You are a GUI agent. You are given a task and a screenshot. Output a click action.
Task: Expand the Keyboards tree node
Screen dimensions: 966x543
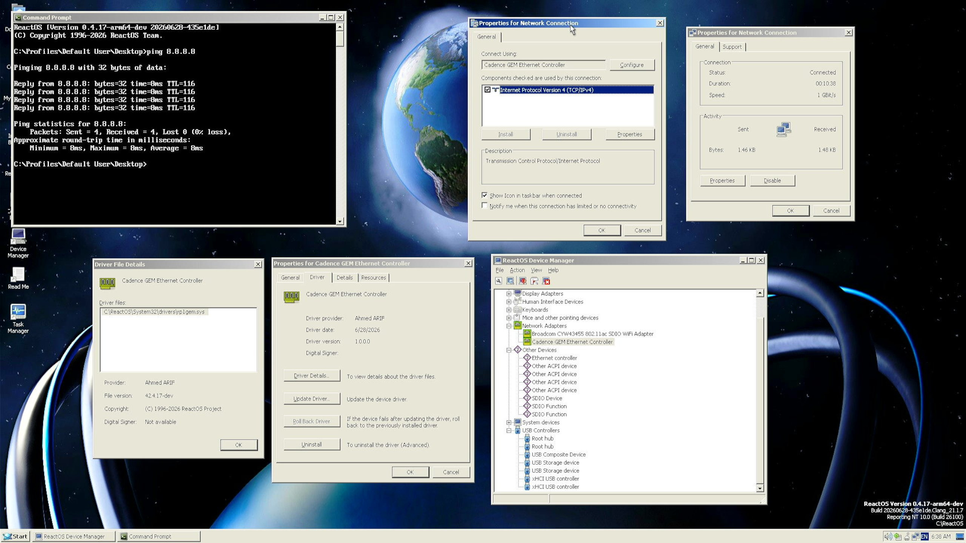509,310
